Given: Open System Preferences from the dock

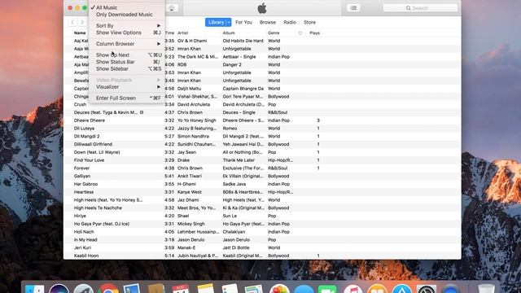Looking at the screenshot, I should pos(427,288).
